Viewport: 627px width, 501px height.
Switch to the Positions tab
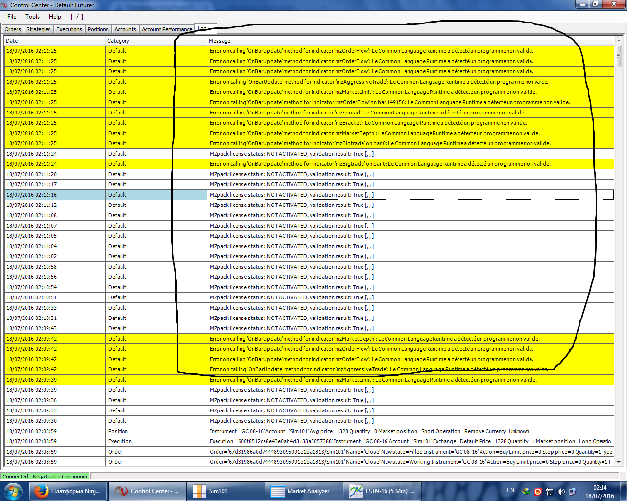[x=98, y=29]
